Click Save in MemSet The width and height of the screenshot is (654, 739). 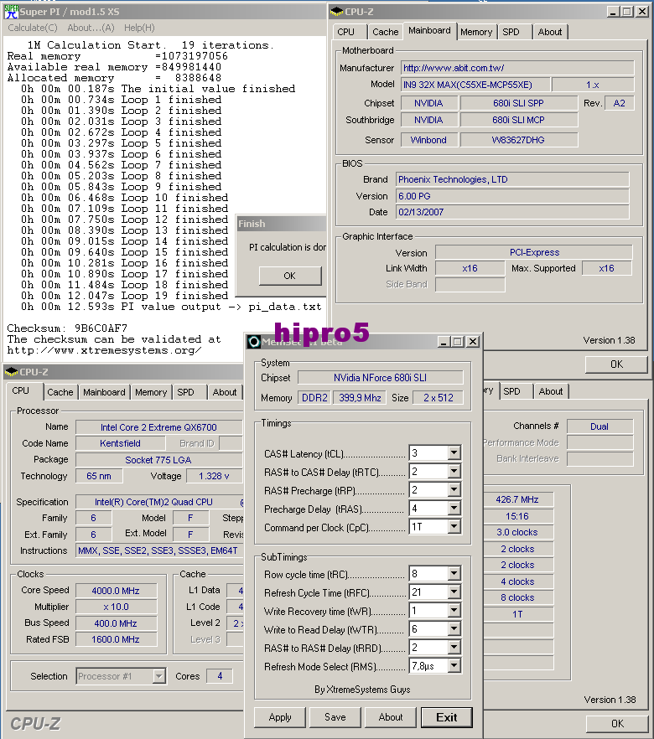pos(335,717)
